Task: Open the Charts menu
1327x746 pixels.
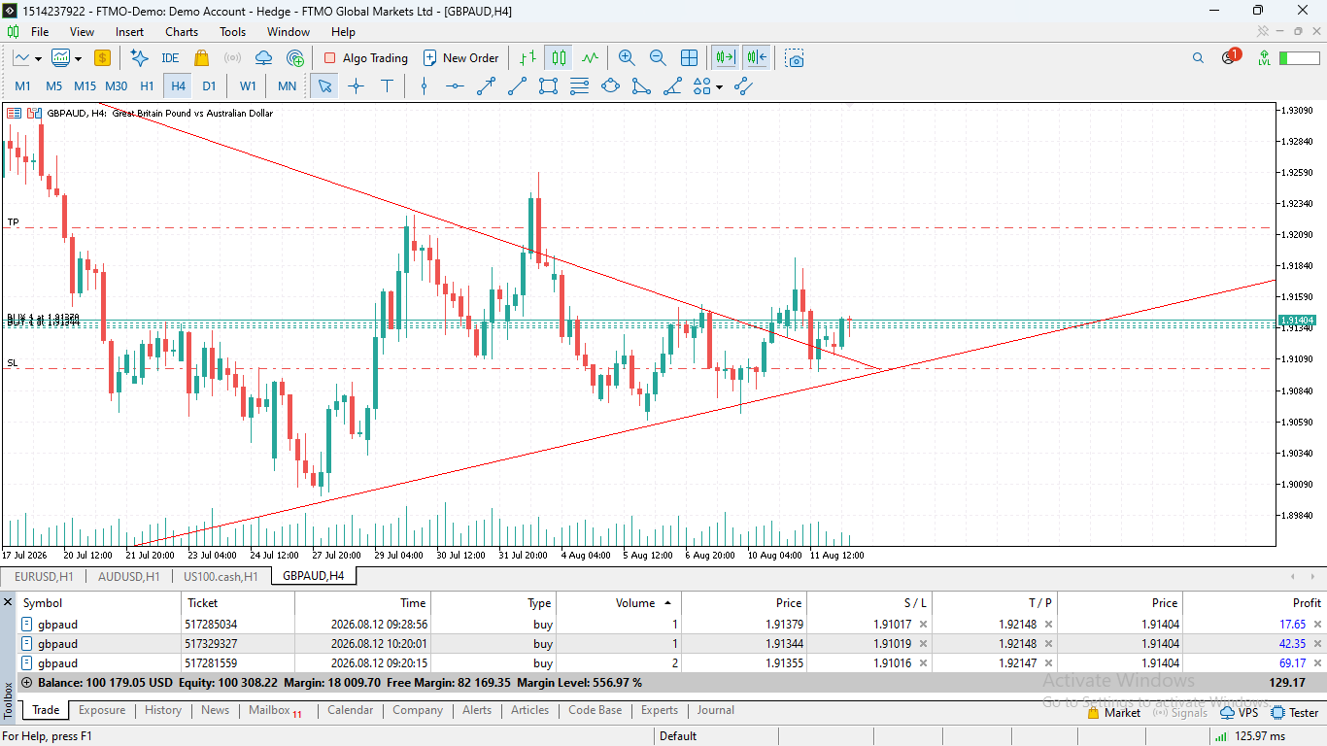Action: (x=182, y=31)
